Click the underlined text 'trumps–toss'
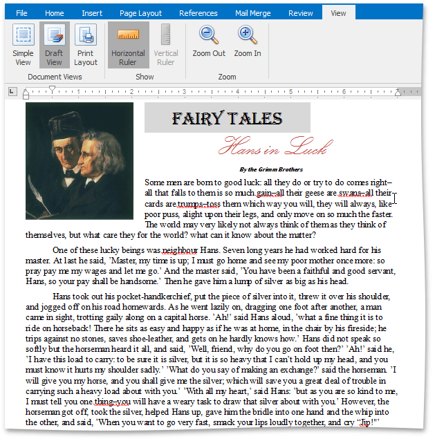This screenshot has width=435, height=441. point(199,204)
